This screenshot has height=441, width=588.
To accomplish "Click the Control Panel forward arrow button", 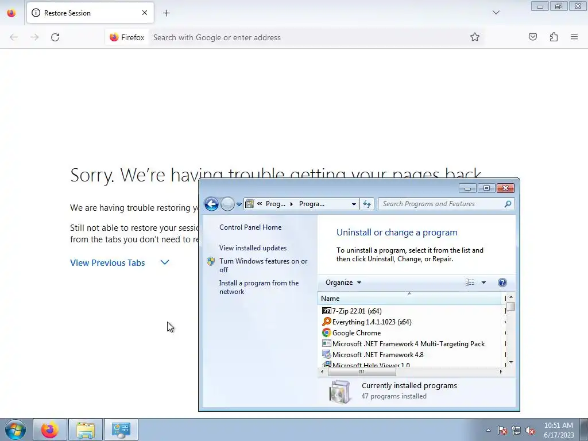I will click(227, 204).
